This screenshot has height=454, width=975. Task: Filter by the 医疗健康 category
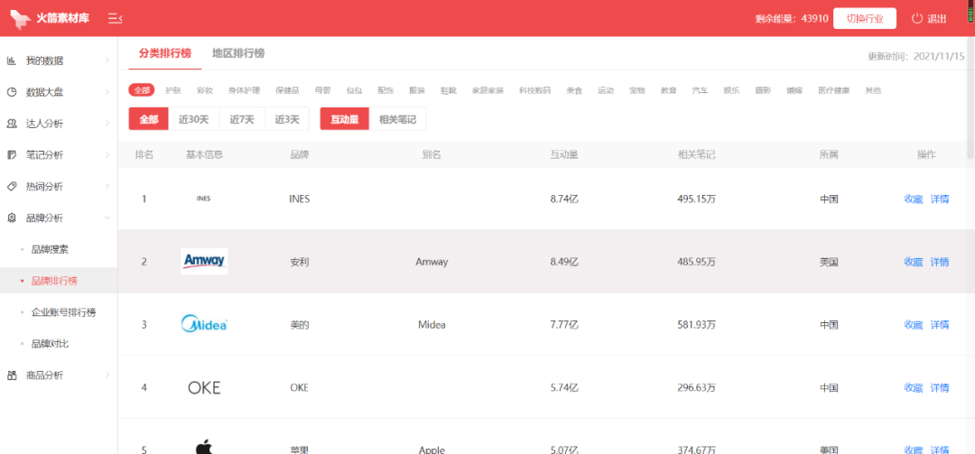(x=834, y=90)
